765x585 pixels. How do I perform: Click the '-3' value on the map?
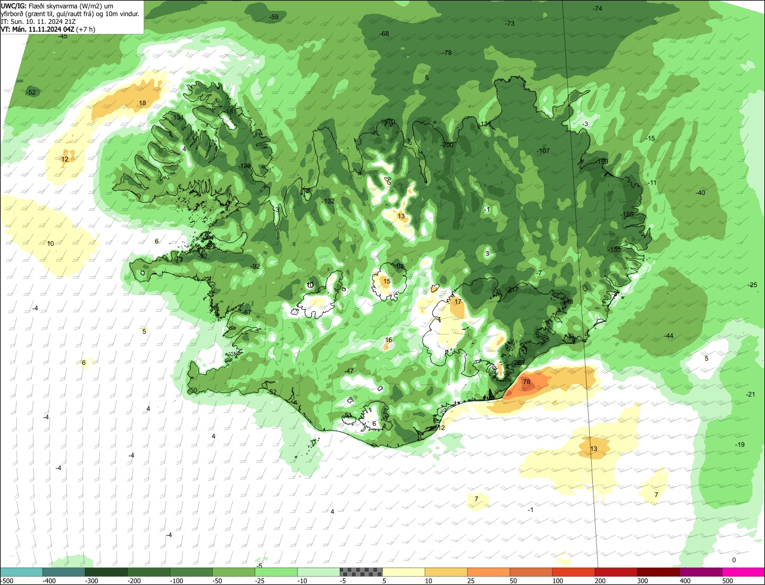[x=585, y=124]
